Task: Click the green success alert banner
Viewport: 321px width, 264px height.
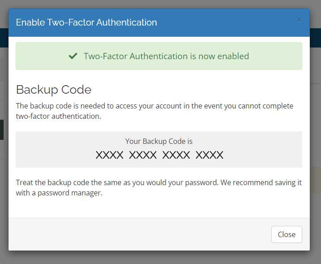Action: 159,56
